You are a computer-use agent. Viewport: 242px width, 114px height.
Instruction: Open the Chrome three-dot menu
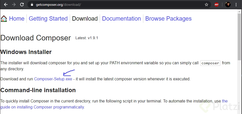(236, 5)
